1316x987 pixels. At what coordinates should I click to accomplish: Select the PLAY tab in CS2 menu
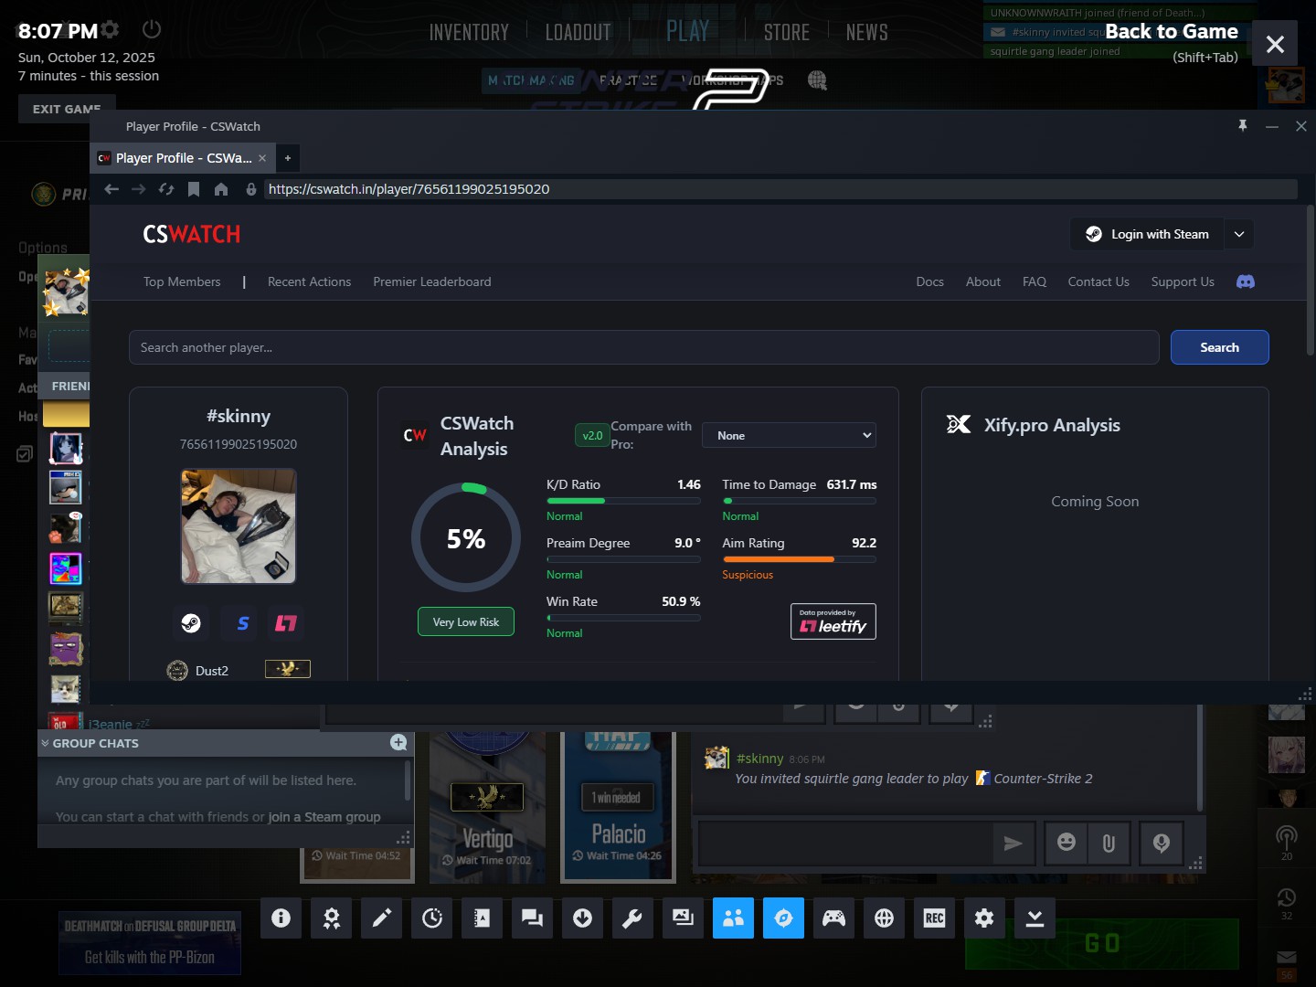[688, 32]
